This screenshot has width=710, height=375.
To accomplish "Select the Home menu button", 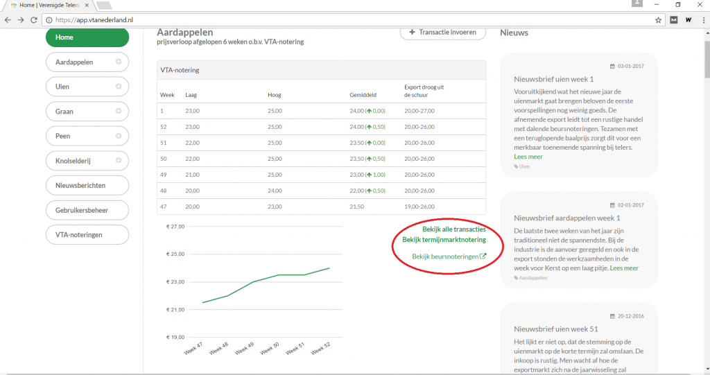I will pyautogui.click(x=87, y=37).
